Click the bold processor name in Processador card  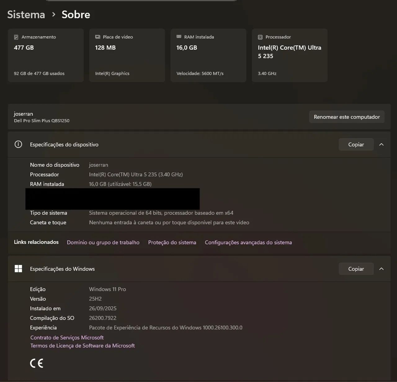(290, 52)
